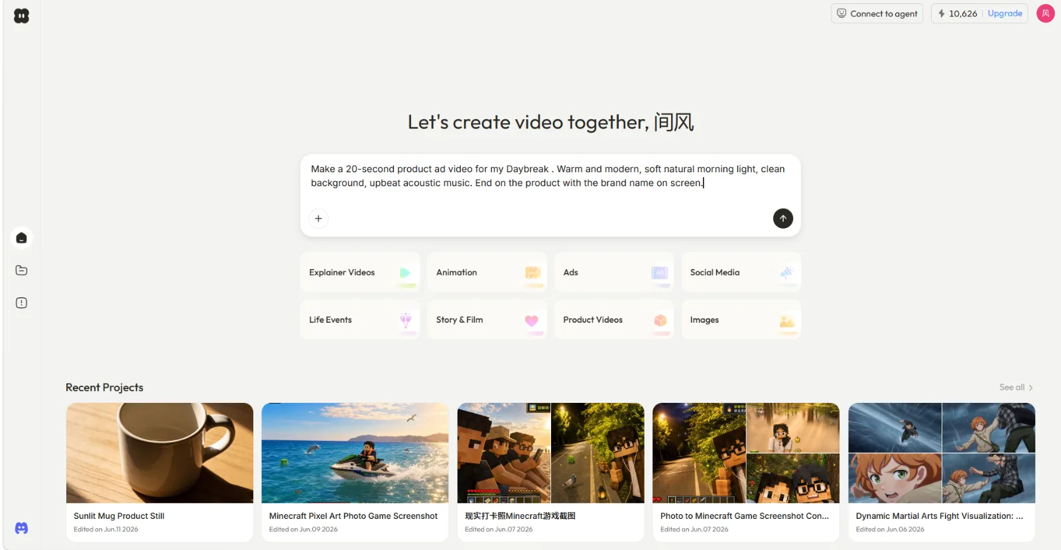Click the user avatar at top right
This screenshot has height=550, width=1061.
click(x=1046, y=13)
